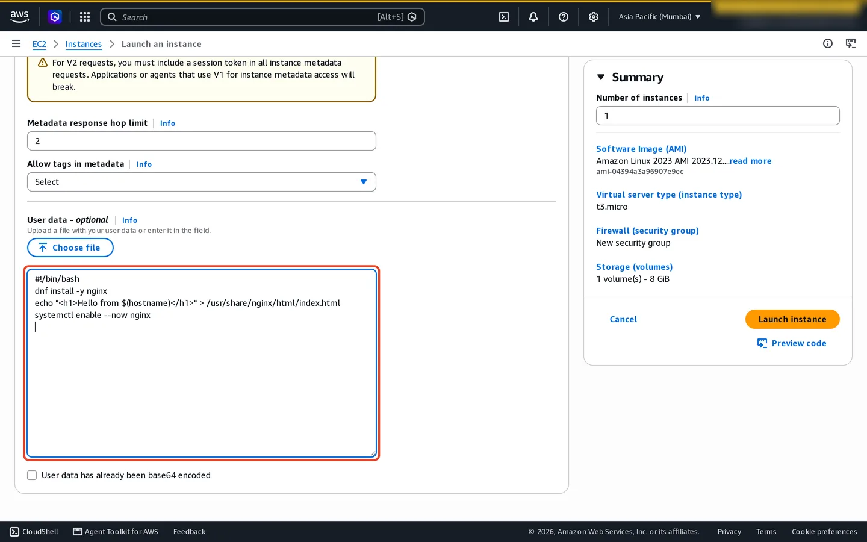Open the tutorials panel icon below the region selector
867x542 pixels.
(851, 43)
